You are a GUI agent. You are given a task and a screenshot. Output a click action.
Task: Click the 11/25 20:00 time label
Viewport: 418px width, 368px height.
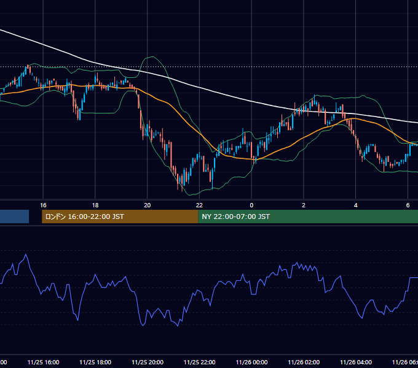(148, 362)
